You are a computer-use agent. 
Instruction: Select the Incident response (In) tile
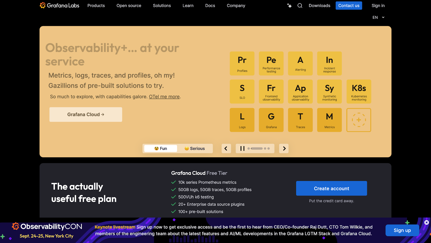[x=329, y=64]
